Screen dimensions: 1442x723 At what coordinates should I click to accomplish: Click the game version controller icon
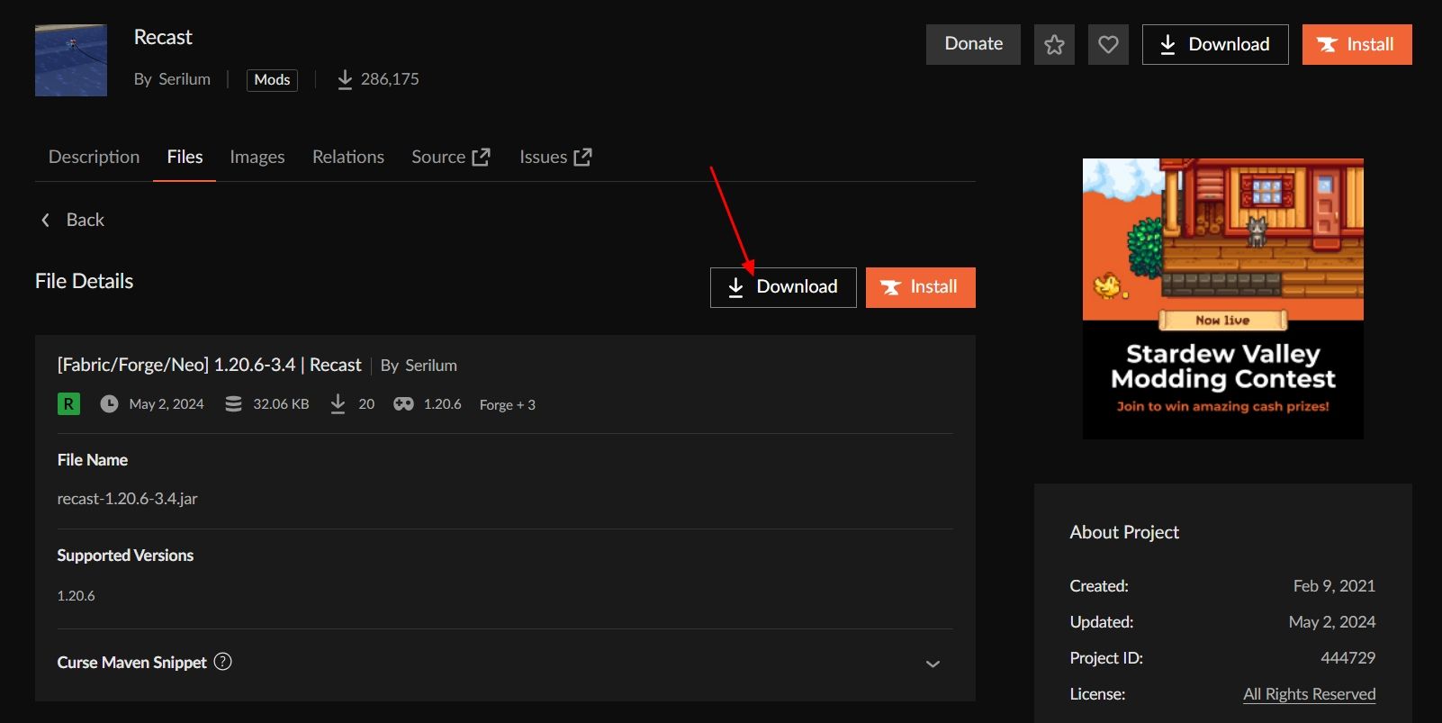(x=403, y=404)
